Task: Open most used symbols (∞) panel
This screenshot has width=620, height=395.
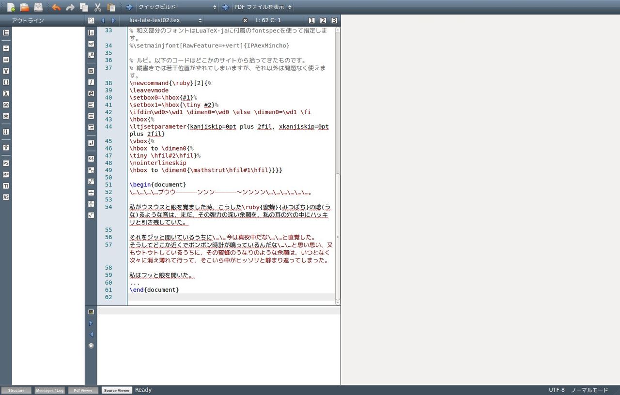Action: click(6, 105)
